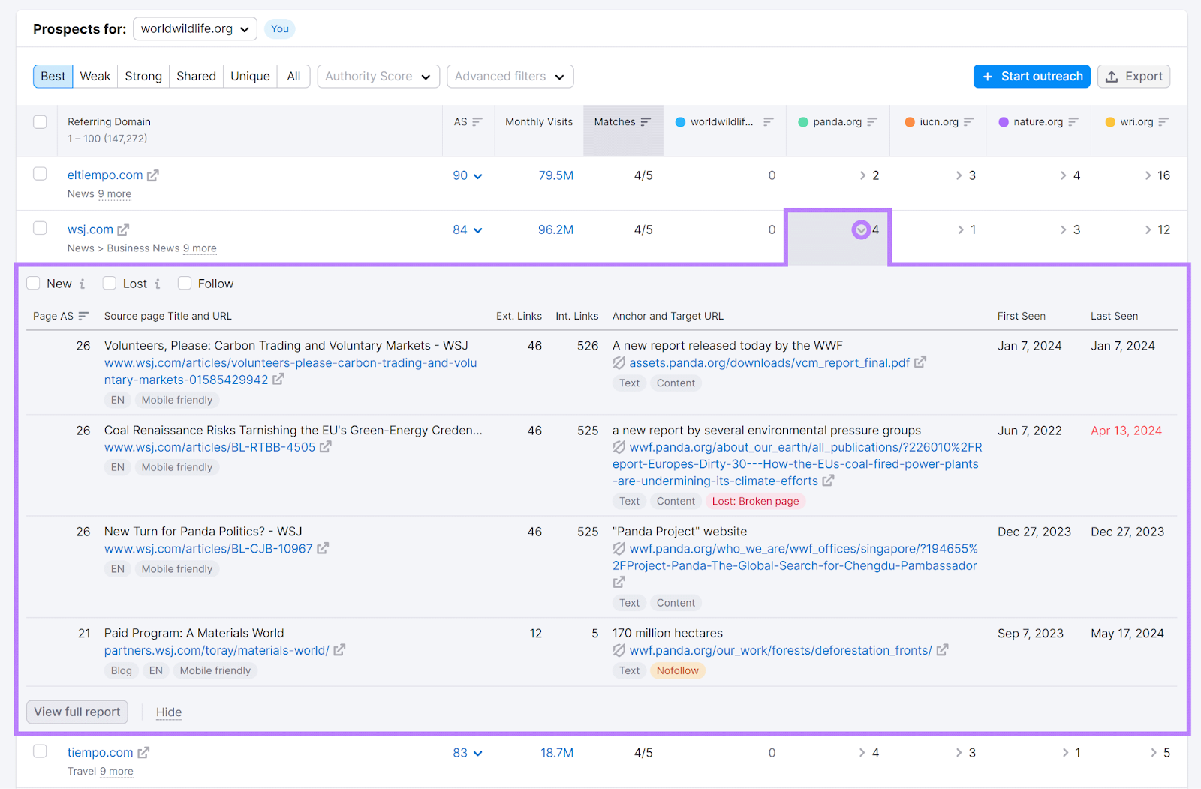Click the purple check-circle icon in the panda.org cell
Viewport: 1201px width, 789px height.
(861, 229)
